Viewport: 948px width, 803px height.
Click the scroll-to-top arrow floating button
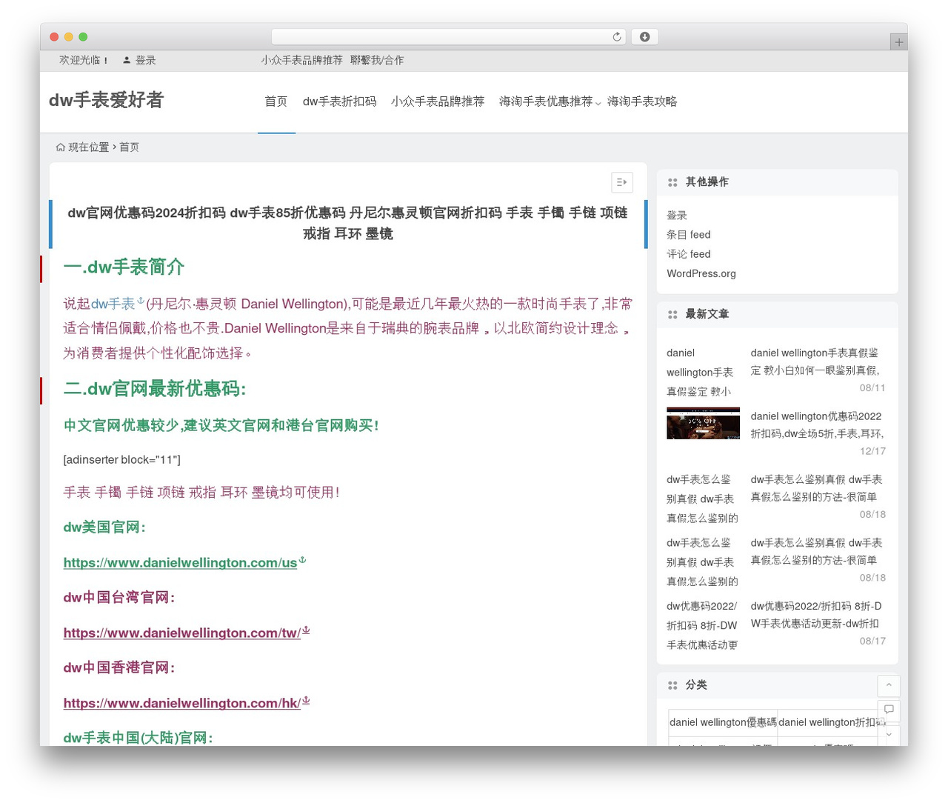click(x=889, y=685)
